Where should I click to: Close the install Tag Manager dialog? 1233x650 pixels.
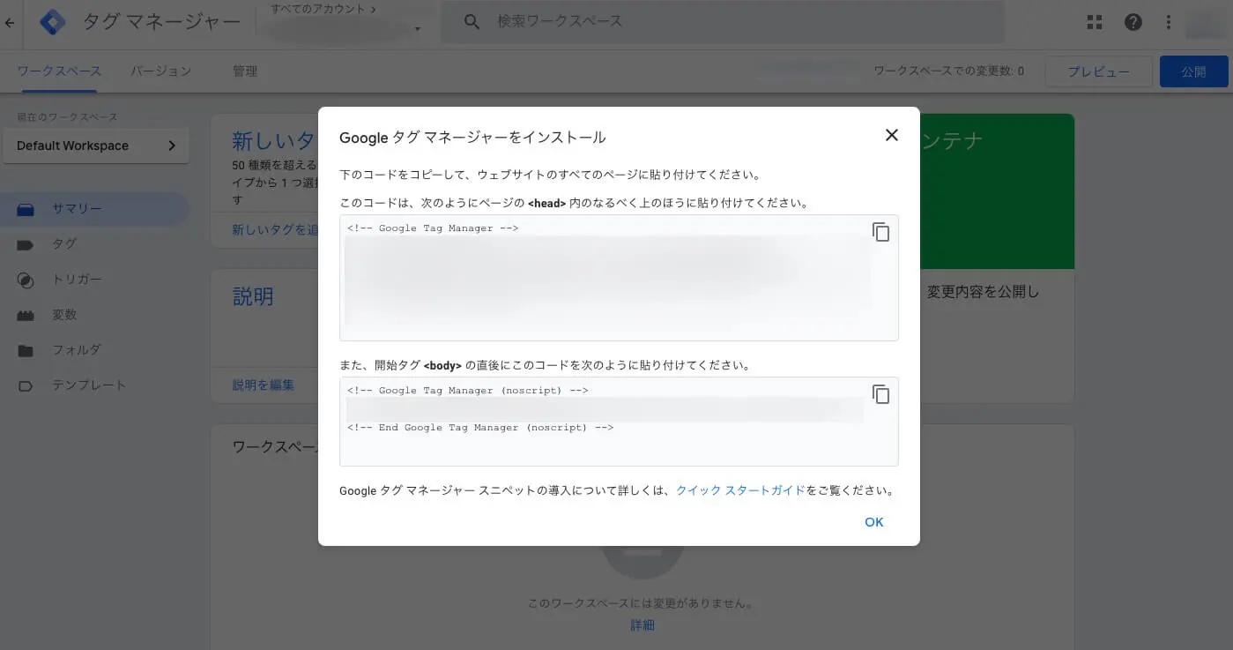pyautogui.click(x=892, y=135)
